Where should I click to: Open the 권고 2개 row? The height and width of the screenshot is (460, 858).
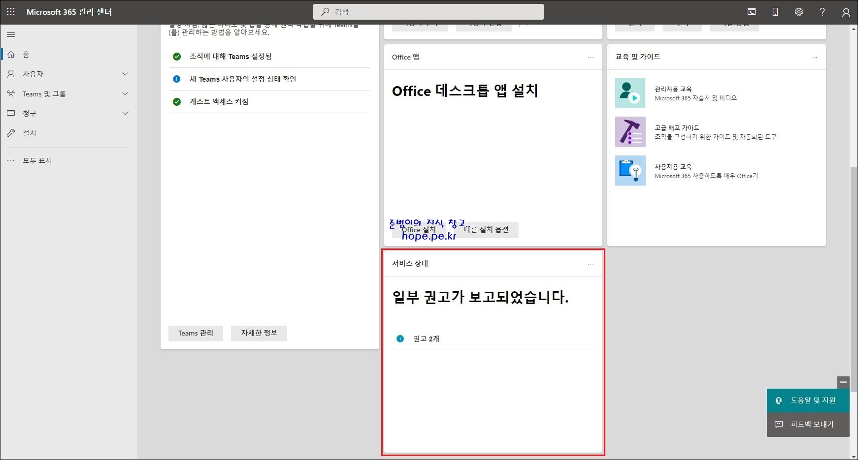click(493, 339)
